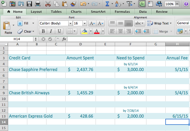Open Help with purple question mark
Image resolution: width=190 pixels, height=131 pixels.
[x=186, y=4]
